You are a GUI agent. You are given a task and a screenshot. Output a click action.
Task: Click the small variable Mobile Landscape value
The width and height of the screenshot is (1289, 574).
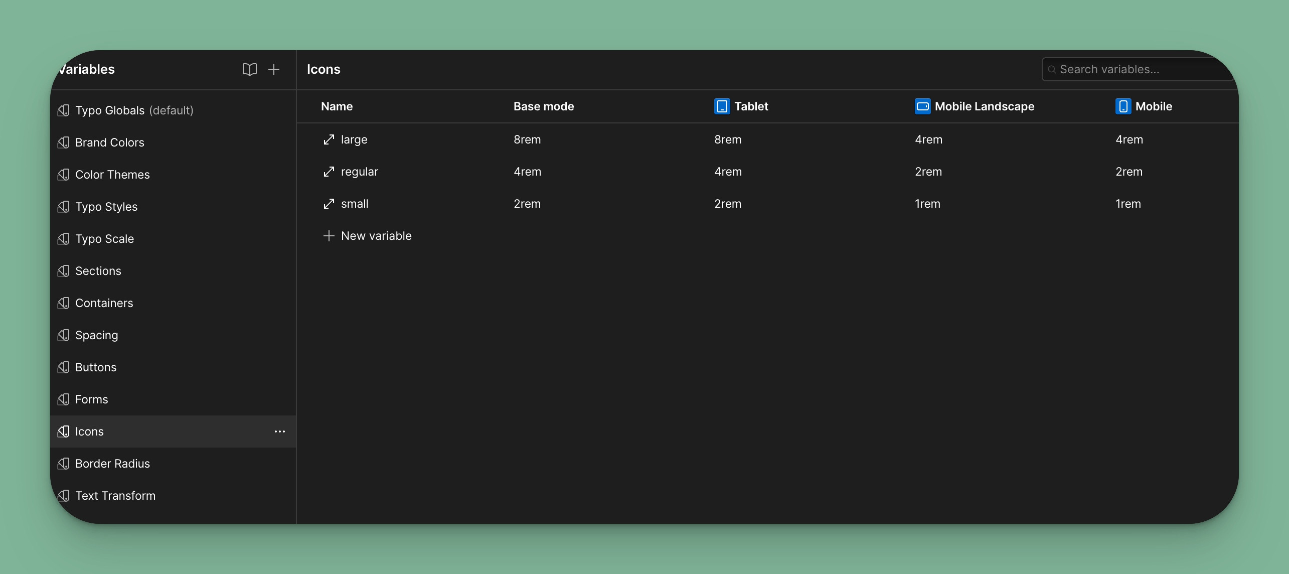pyautogui.click(x=927, y=204)
